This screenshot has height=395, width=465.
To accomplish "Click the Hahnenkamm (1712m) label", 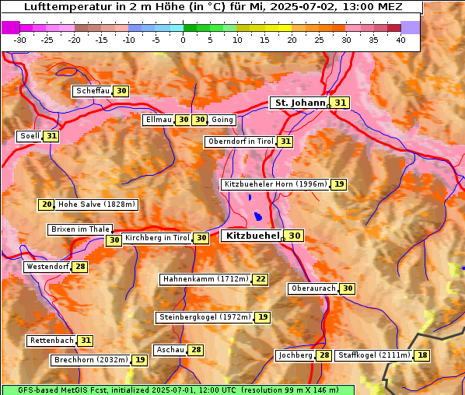I will click(205, 279).
